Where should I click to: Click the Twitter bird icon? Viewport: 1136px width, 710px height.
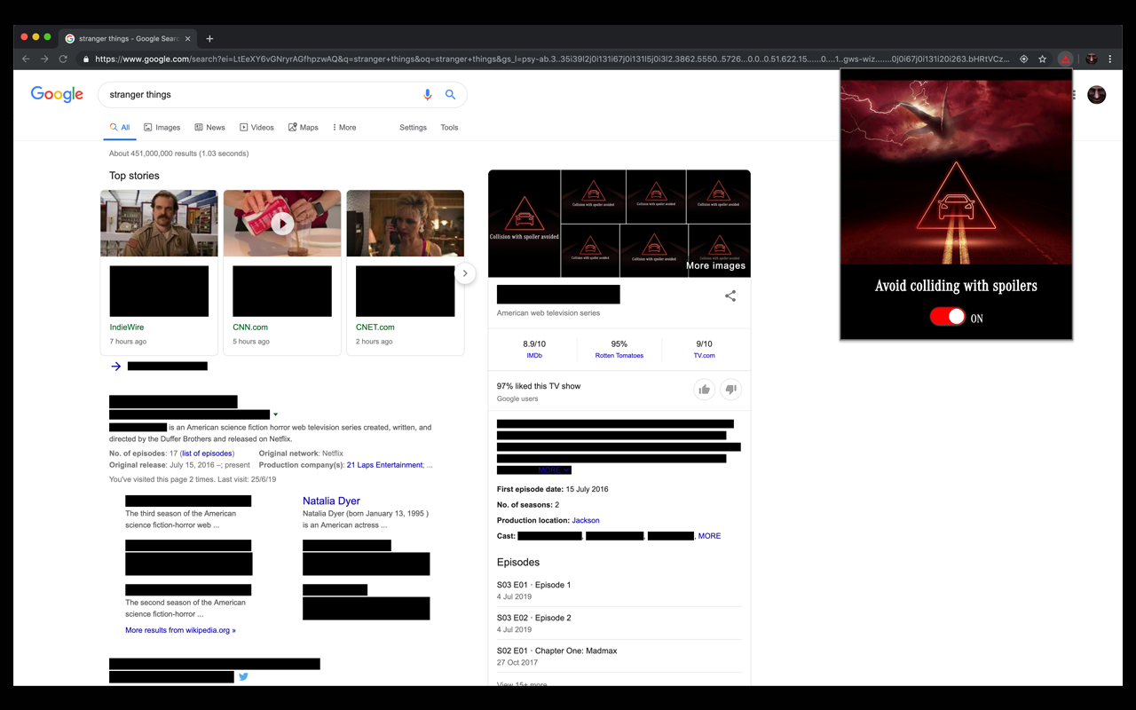tap(243, 676)
